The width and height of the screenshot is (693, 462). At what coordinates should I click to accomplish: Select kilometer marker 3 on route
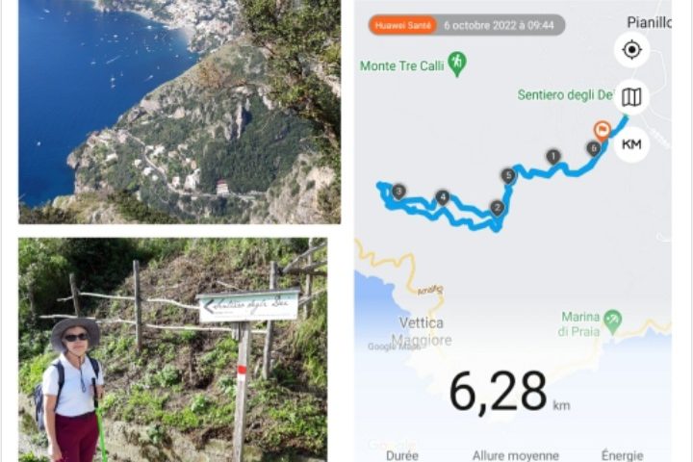[x=398, y=192]
